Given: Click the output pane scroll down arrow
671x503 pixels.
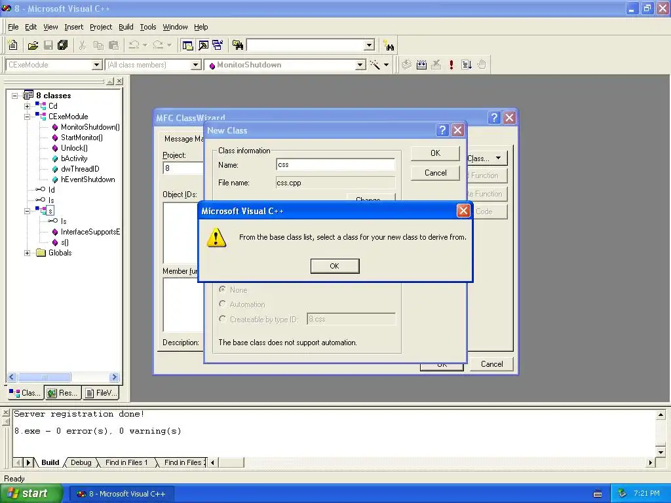Looking at the screenshot, I should [x=661, y=452].
